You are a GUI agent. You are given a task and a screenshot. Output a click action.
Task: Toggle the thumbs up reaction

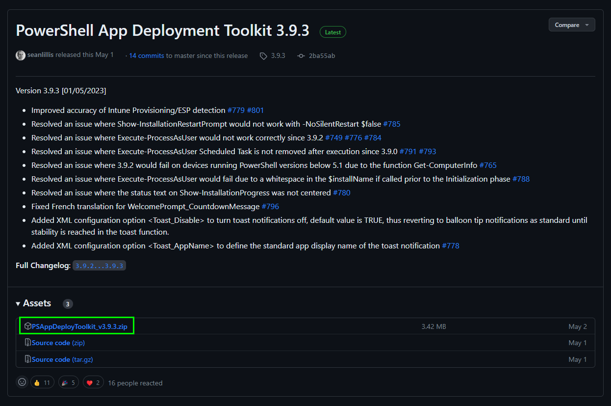(42, 382)
